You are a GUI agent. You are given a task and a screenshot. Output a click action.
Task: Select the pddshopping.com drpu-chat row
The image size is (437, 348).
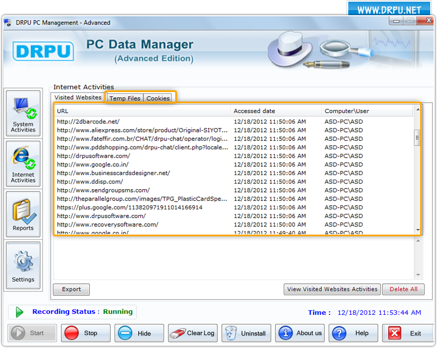pos(234,148)
